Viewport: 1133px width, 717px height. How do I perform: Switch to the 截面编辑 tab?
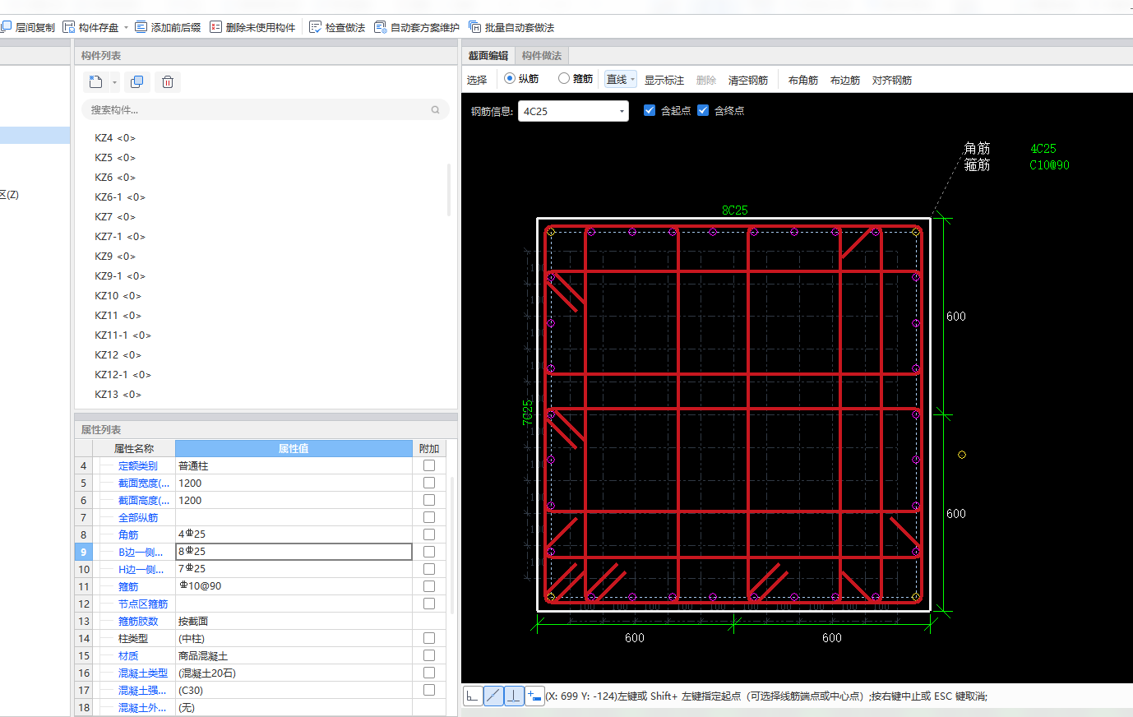point(488,56)
